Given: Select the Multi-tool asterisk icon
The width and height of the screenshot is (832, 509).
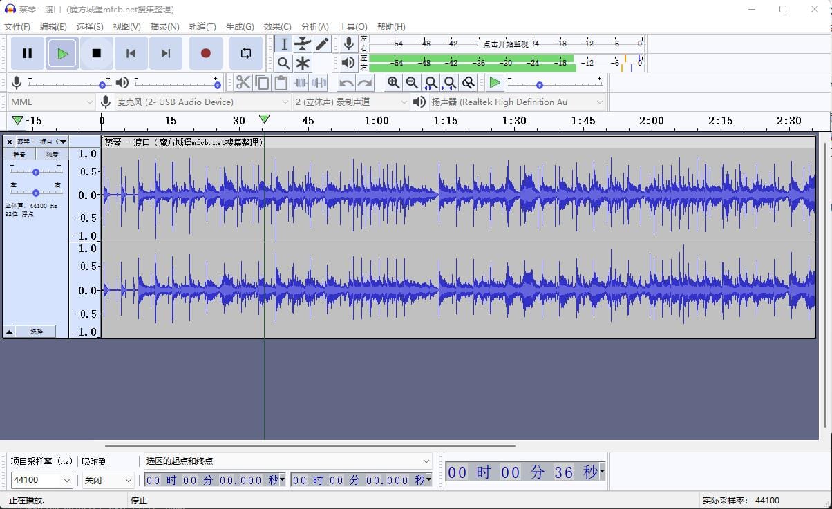Looking at the screenshot, I should click(303, 64).
